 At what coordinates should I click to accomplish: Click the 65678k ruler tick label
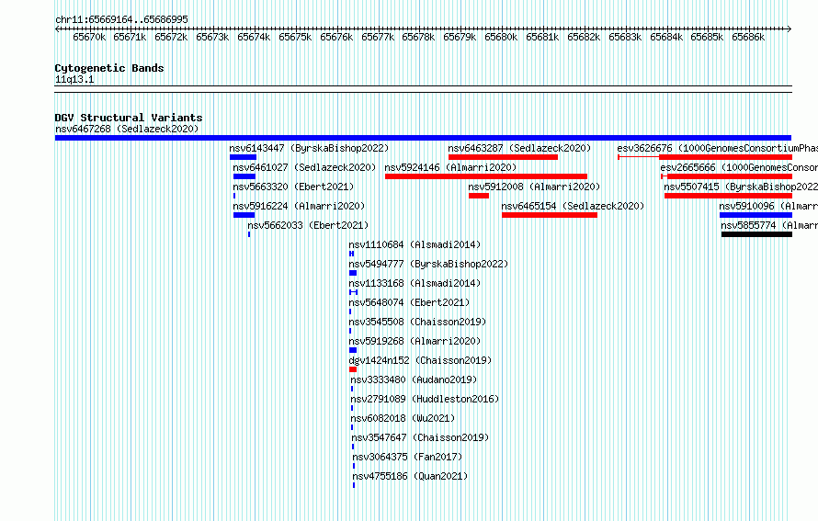point(418,37)
